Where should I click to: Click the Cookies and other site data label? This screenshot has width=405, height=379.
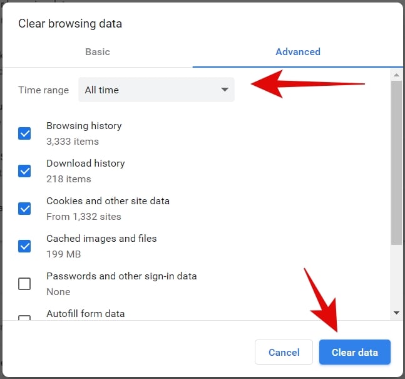[108, 201]
